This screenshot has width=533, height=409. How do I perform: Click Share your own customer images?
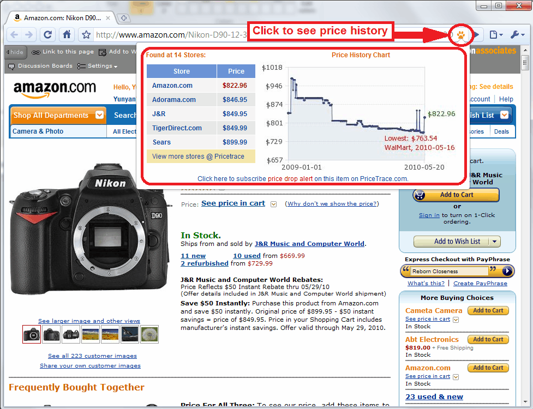point(90,366)
